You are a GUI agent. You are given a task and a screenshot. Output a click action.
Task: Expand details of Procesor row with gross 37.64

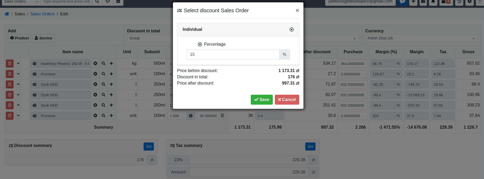(x=18, y=116)
